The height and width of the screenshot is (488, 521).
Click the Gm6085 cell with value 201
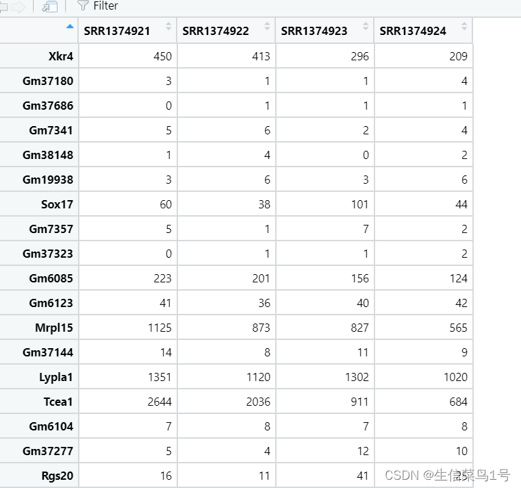(x=227, y=278)
